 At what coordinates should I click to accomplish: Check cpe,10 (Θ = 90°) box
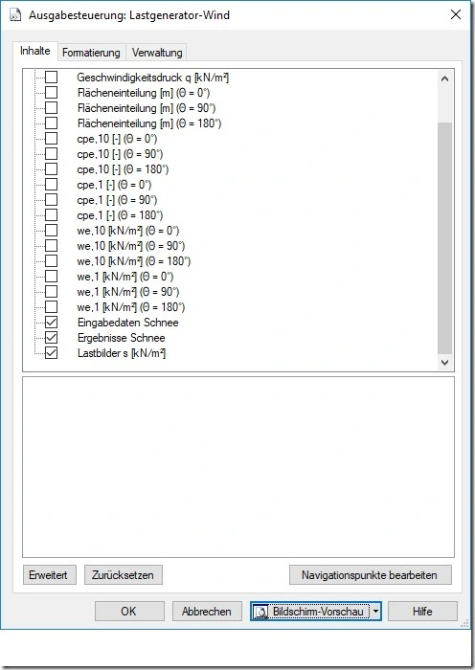click(x=52, y=154)
